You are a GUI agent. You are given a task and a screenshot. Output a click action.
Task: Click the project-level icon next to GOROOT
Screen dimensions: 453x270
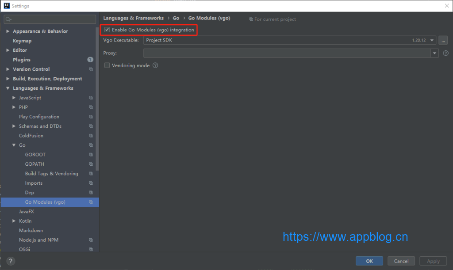(91, 155)
